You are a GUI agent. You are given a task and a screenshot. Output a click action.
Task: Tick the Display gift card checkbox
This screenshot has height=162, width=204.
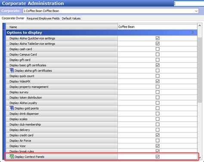[x=158, y=60]
